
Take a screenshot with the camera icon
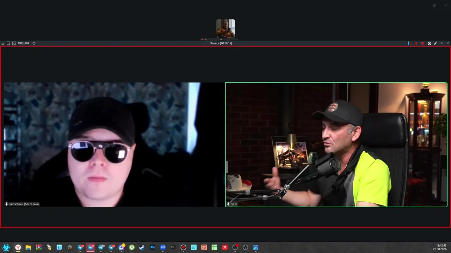pos(430,43)
